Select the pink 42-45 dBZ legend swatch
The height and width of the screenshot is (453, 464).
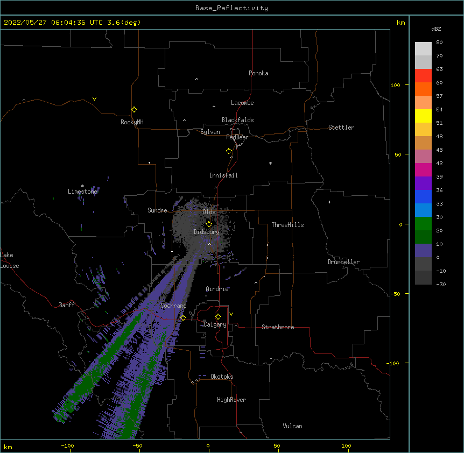(423, 157)
